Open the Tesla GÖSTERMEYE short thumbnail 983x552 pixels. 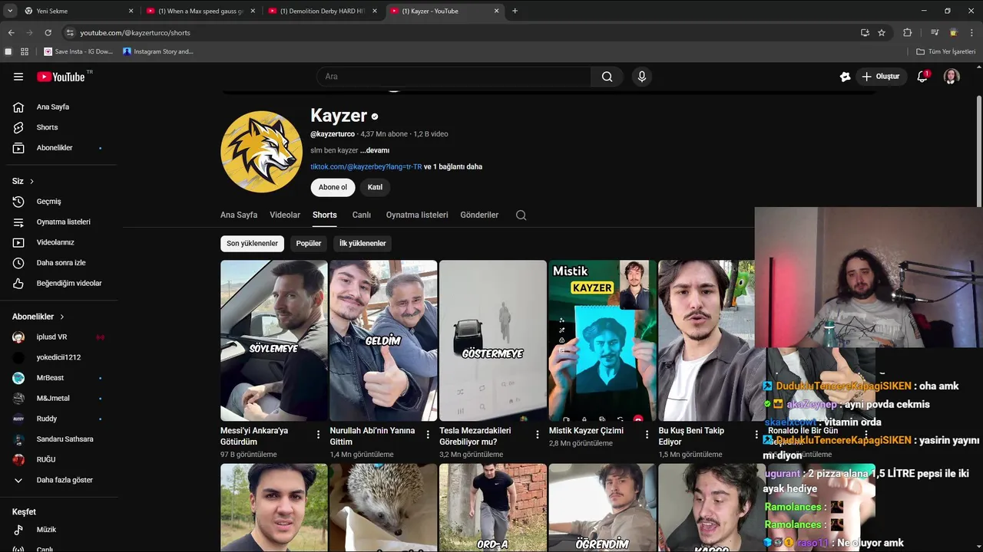pos(493,340)
